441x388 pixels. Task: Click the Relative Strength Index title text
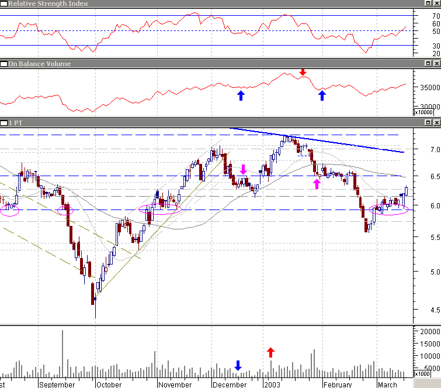tap(48, 4)
